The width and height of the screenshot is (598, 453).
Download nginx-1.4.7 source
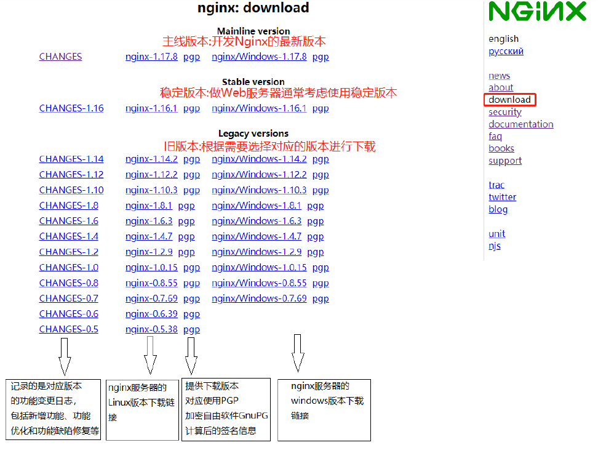click(149, 236)
